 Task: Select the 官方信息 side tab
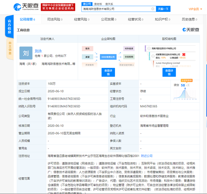(x=10, y=27)
